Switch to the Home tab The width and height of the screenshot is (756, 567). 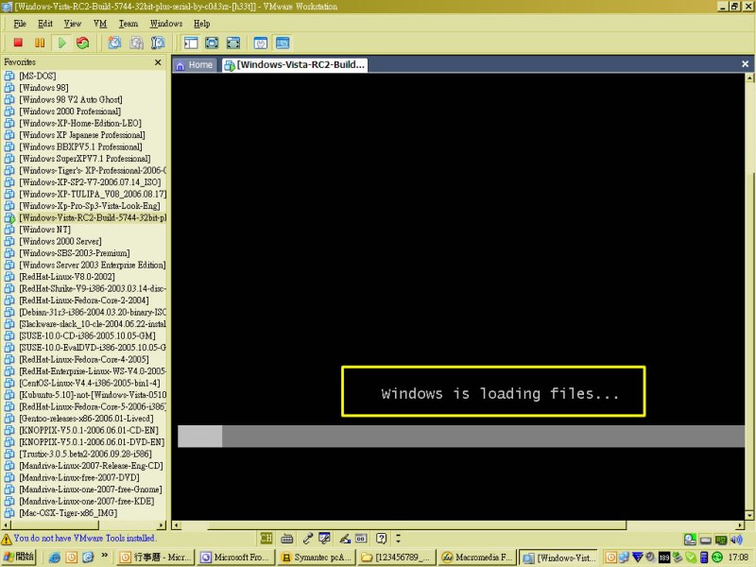click(x=195, y=64)
